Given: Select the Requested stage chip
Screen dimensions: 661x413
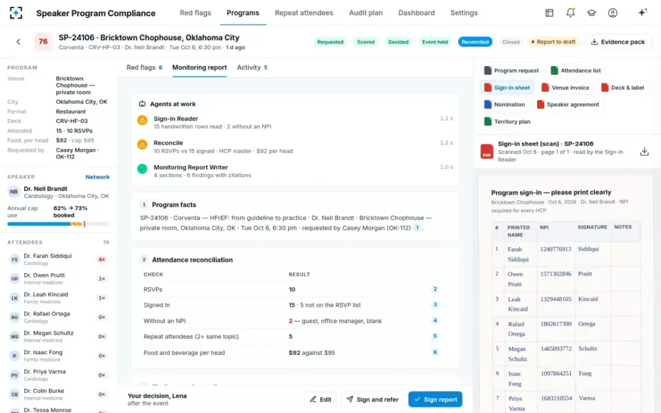Looking at the screenshot, I should coord(330,42).
